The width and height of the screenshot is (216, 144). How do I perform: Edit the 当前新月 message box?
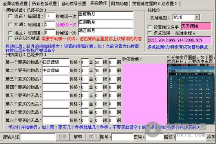106,15
